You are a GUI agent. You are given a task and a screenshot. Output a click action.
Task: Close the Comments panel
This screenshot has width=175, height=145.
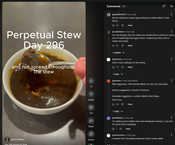(171, 6)
